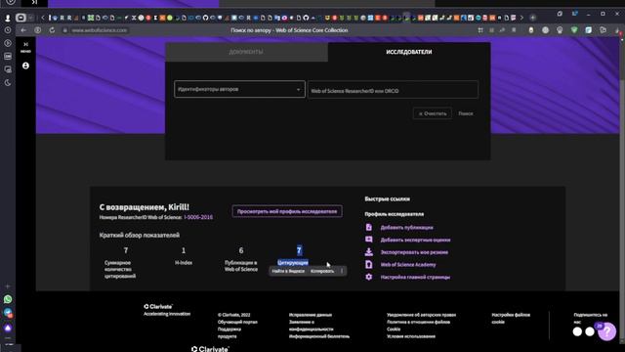Click the Поиск search button
This screenshot has height=352, width=625.
[x=466, y=113]
